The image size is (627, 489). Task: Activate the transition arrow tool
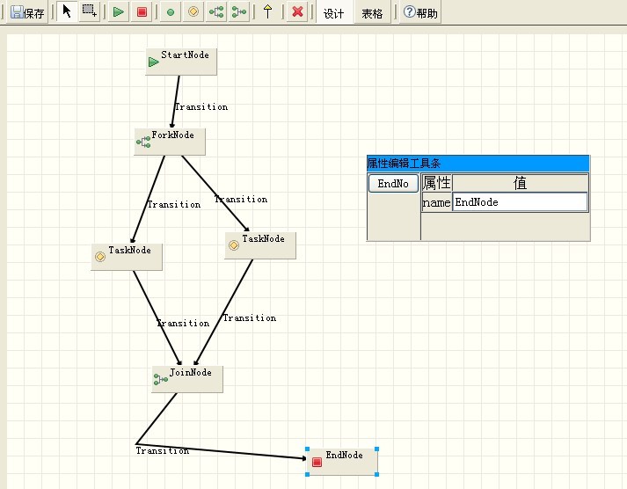[268, 12]
